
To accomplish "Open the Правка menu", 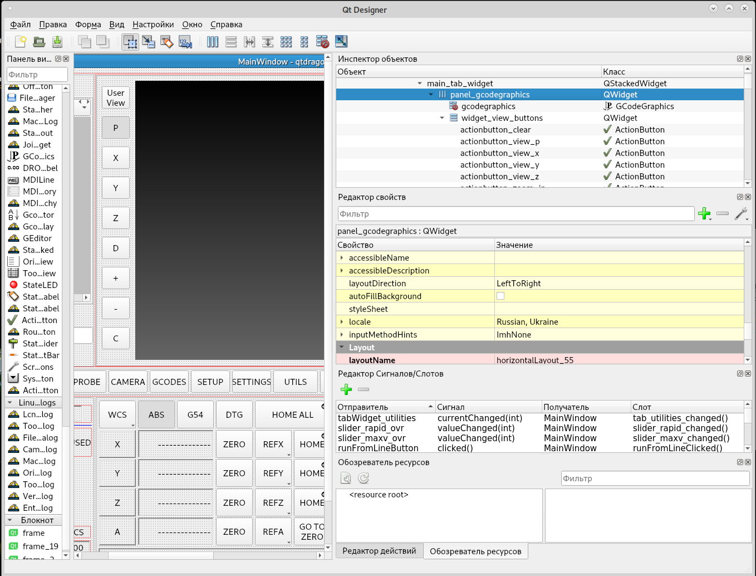I will coord(53,25).
